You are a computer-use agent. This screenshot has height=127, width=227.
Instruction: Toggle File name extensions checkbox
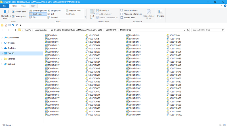pos(122,14)
